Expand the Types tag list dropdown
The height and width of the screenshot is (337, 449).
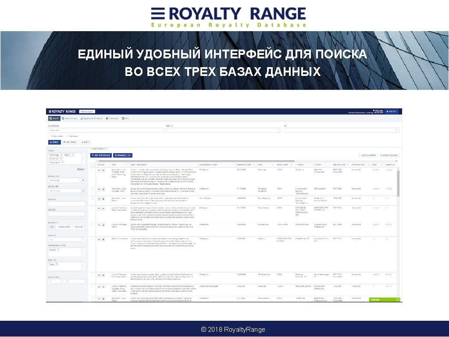pos(83,158)
